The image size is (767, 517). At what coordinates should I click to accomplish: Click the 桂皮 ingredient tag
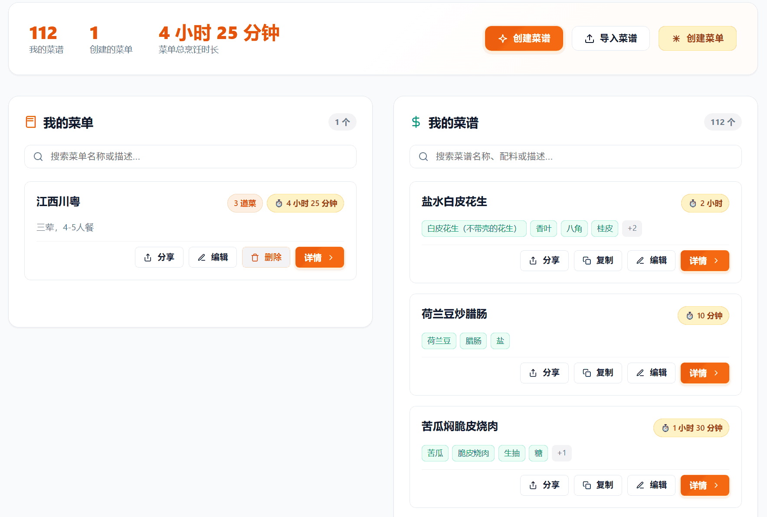[605, 229]
